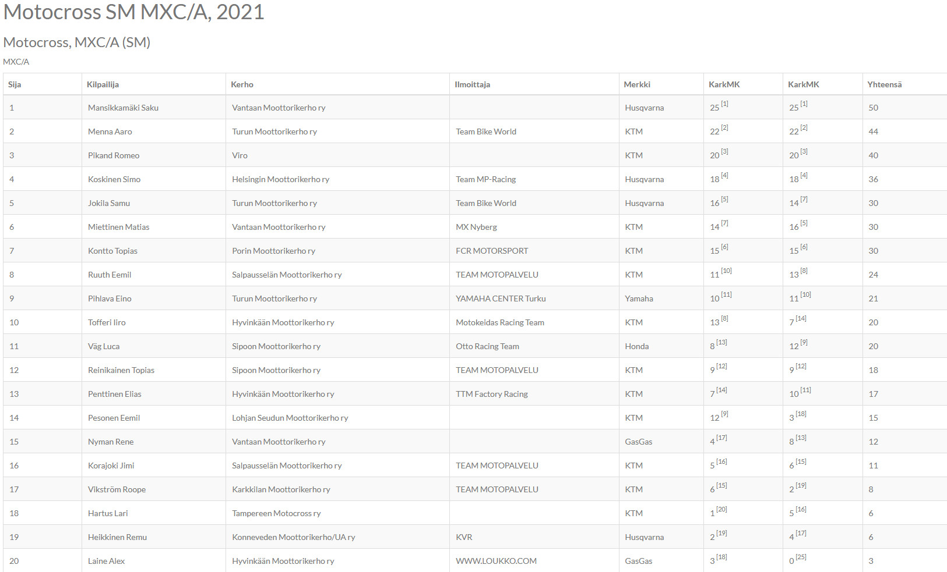Select competitor Vikström Roope

(x=117, y=489)
